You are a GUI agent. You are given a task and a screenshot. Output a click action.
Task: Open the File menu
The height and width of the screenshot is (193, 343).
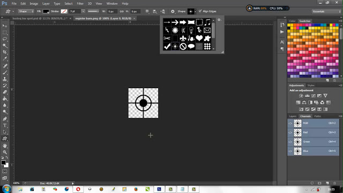(x=14, y=4)
